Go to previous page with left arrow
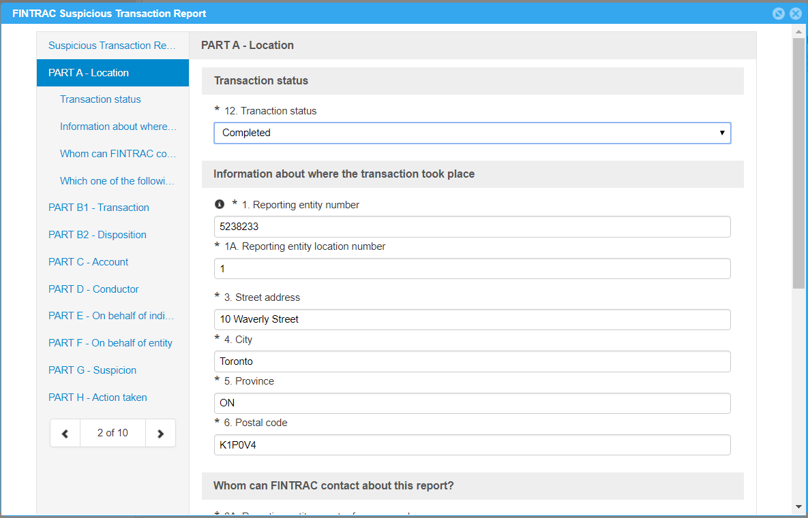The height and width of the screenshot is (518, 808). coord(65,433)
